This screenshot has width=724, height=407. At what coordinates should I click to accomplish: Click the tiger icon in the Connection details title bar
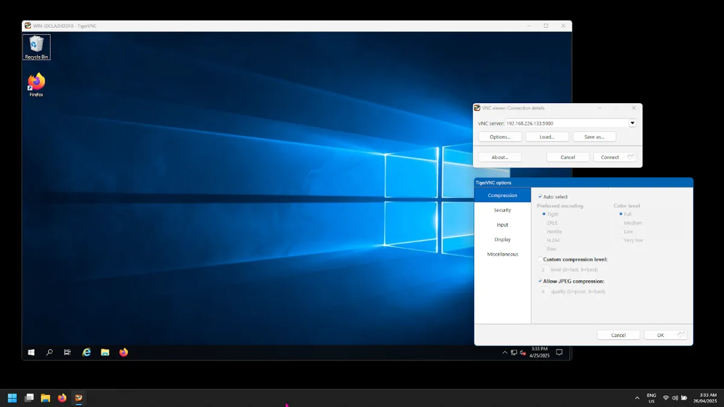click(x=477, y=108)
